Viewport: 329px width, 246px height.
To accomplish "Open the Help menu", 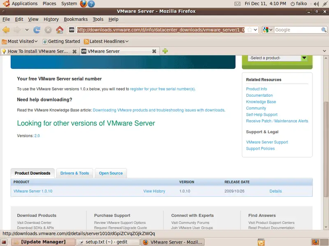I will pos(114,19).
